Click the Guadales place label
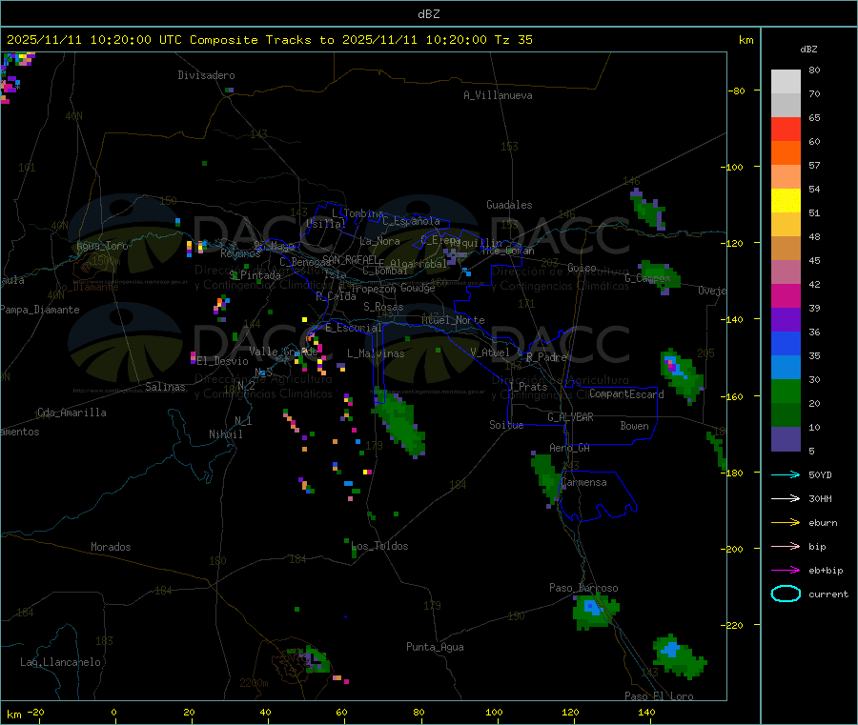 (509, 205)
